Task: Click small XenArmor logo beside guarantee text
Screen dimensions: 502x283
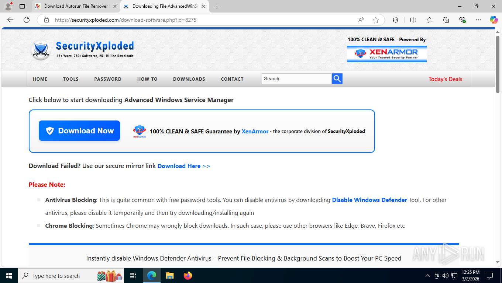Action: (x=140, y=131)
